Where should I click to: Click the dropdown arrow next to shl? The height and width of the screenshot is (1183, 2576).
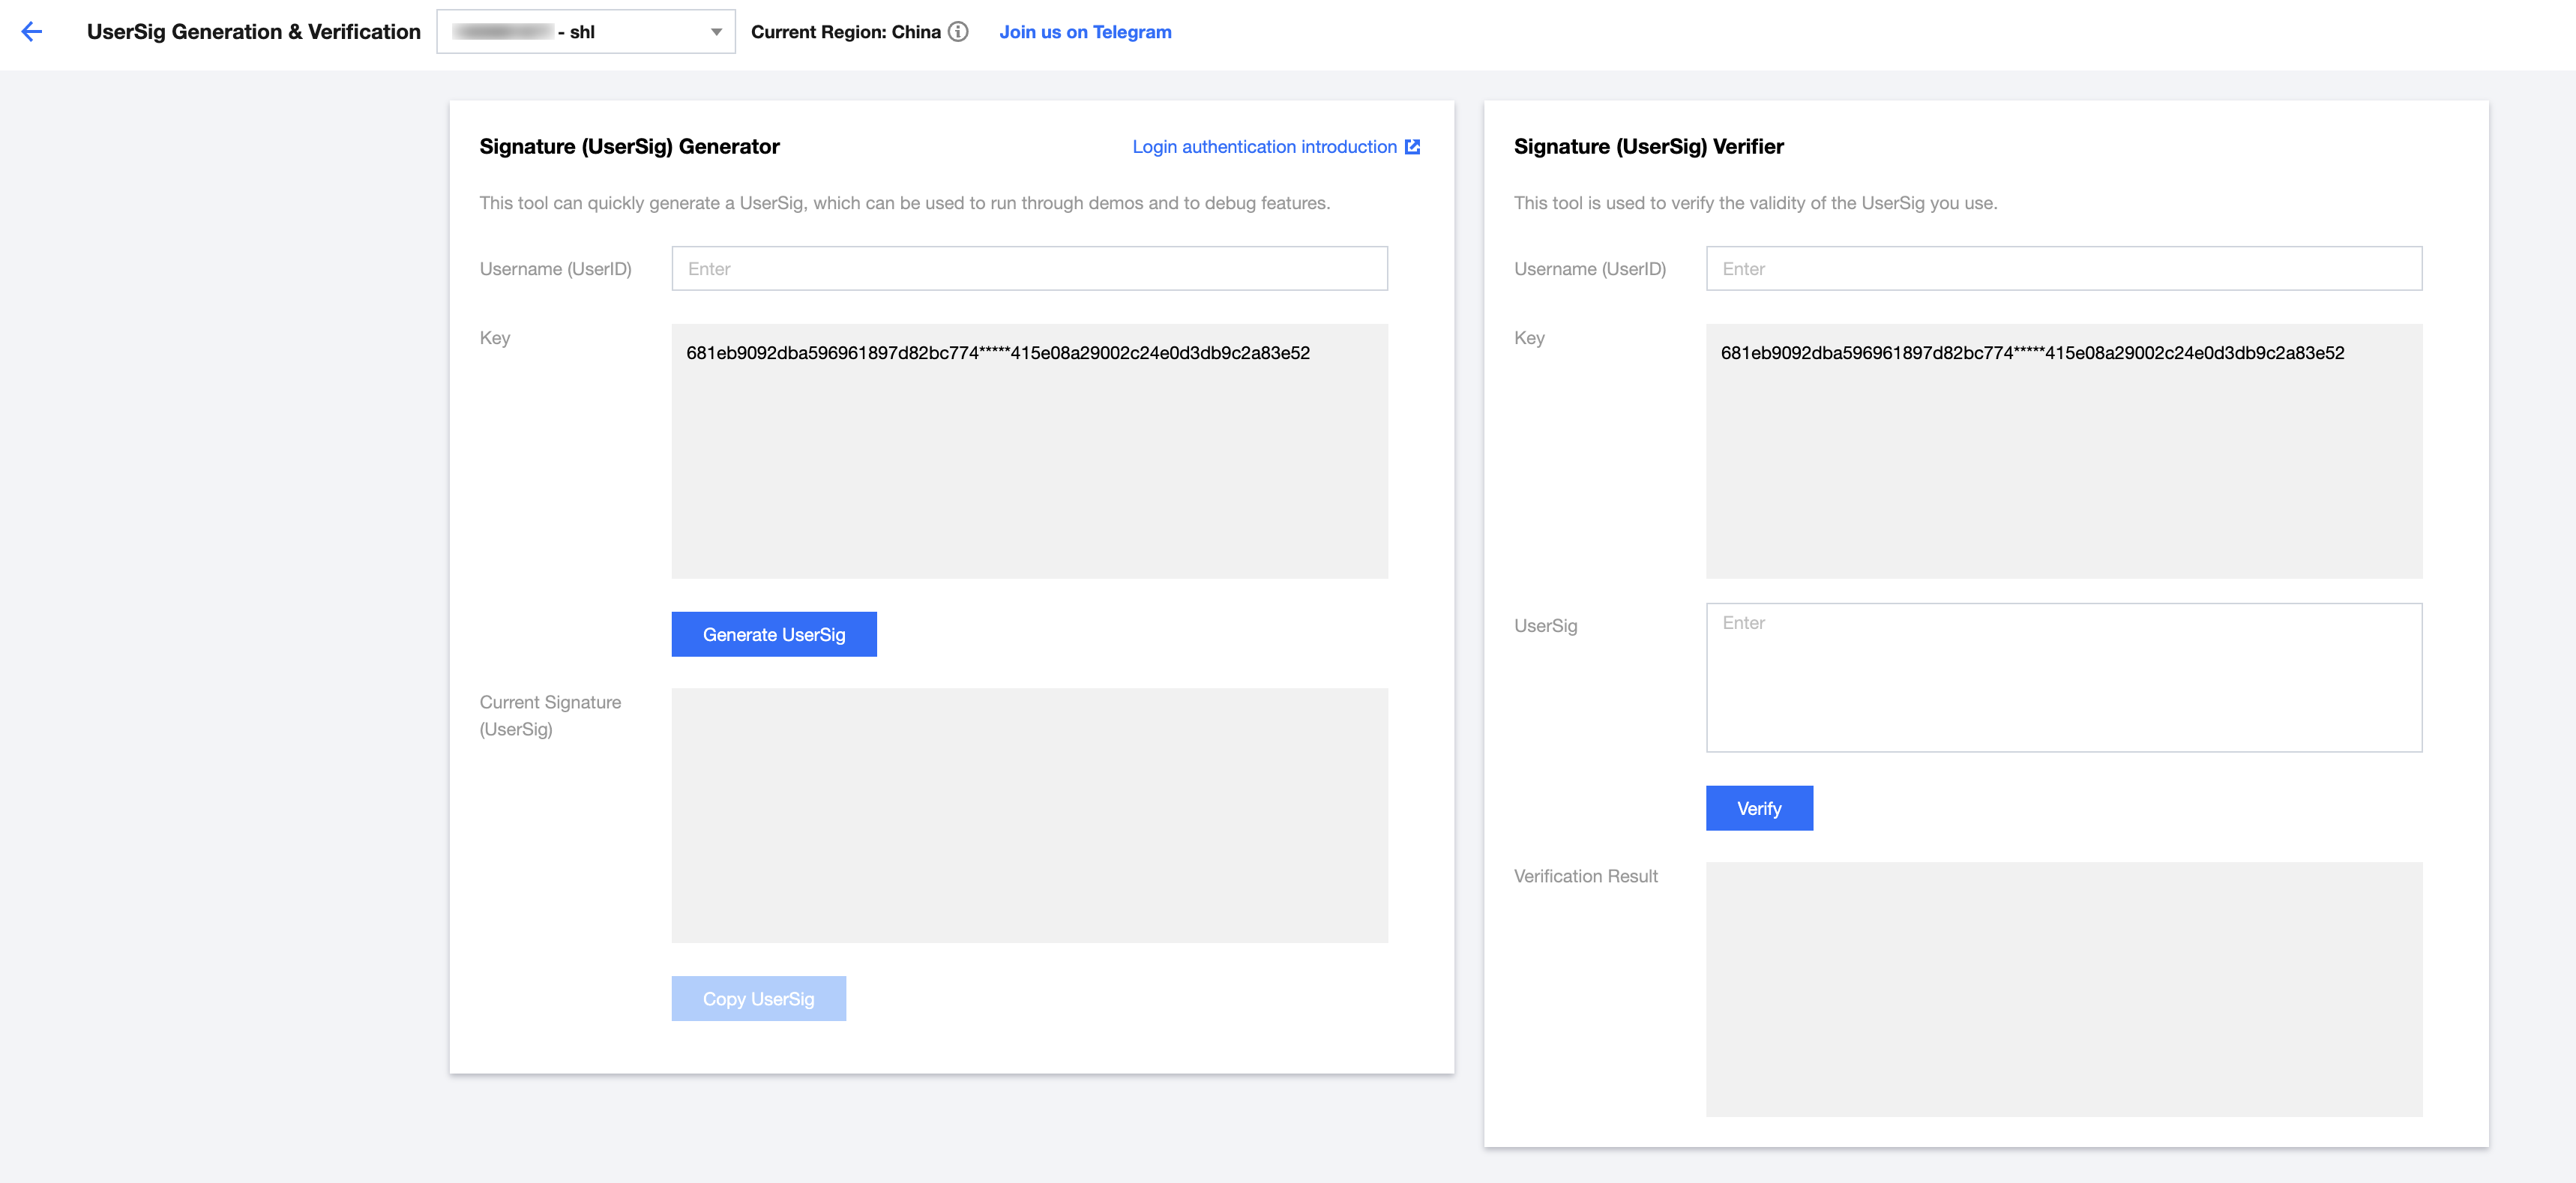(716, 32)
